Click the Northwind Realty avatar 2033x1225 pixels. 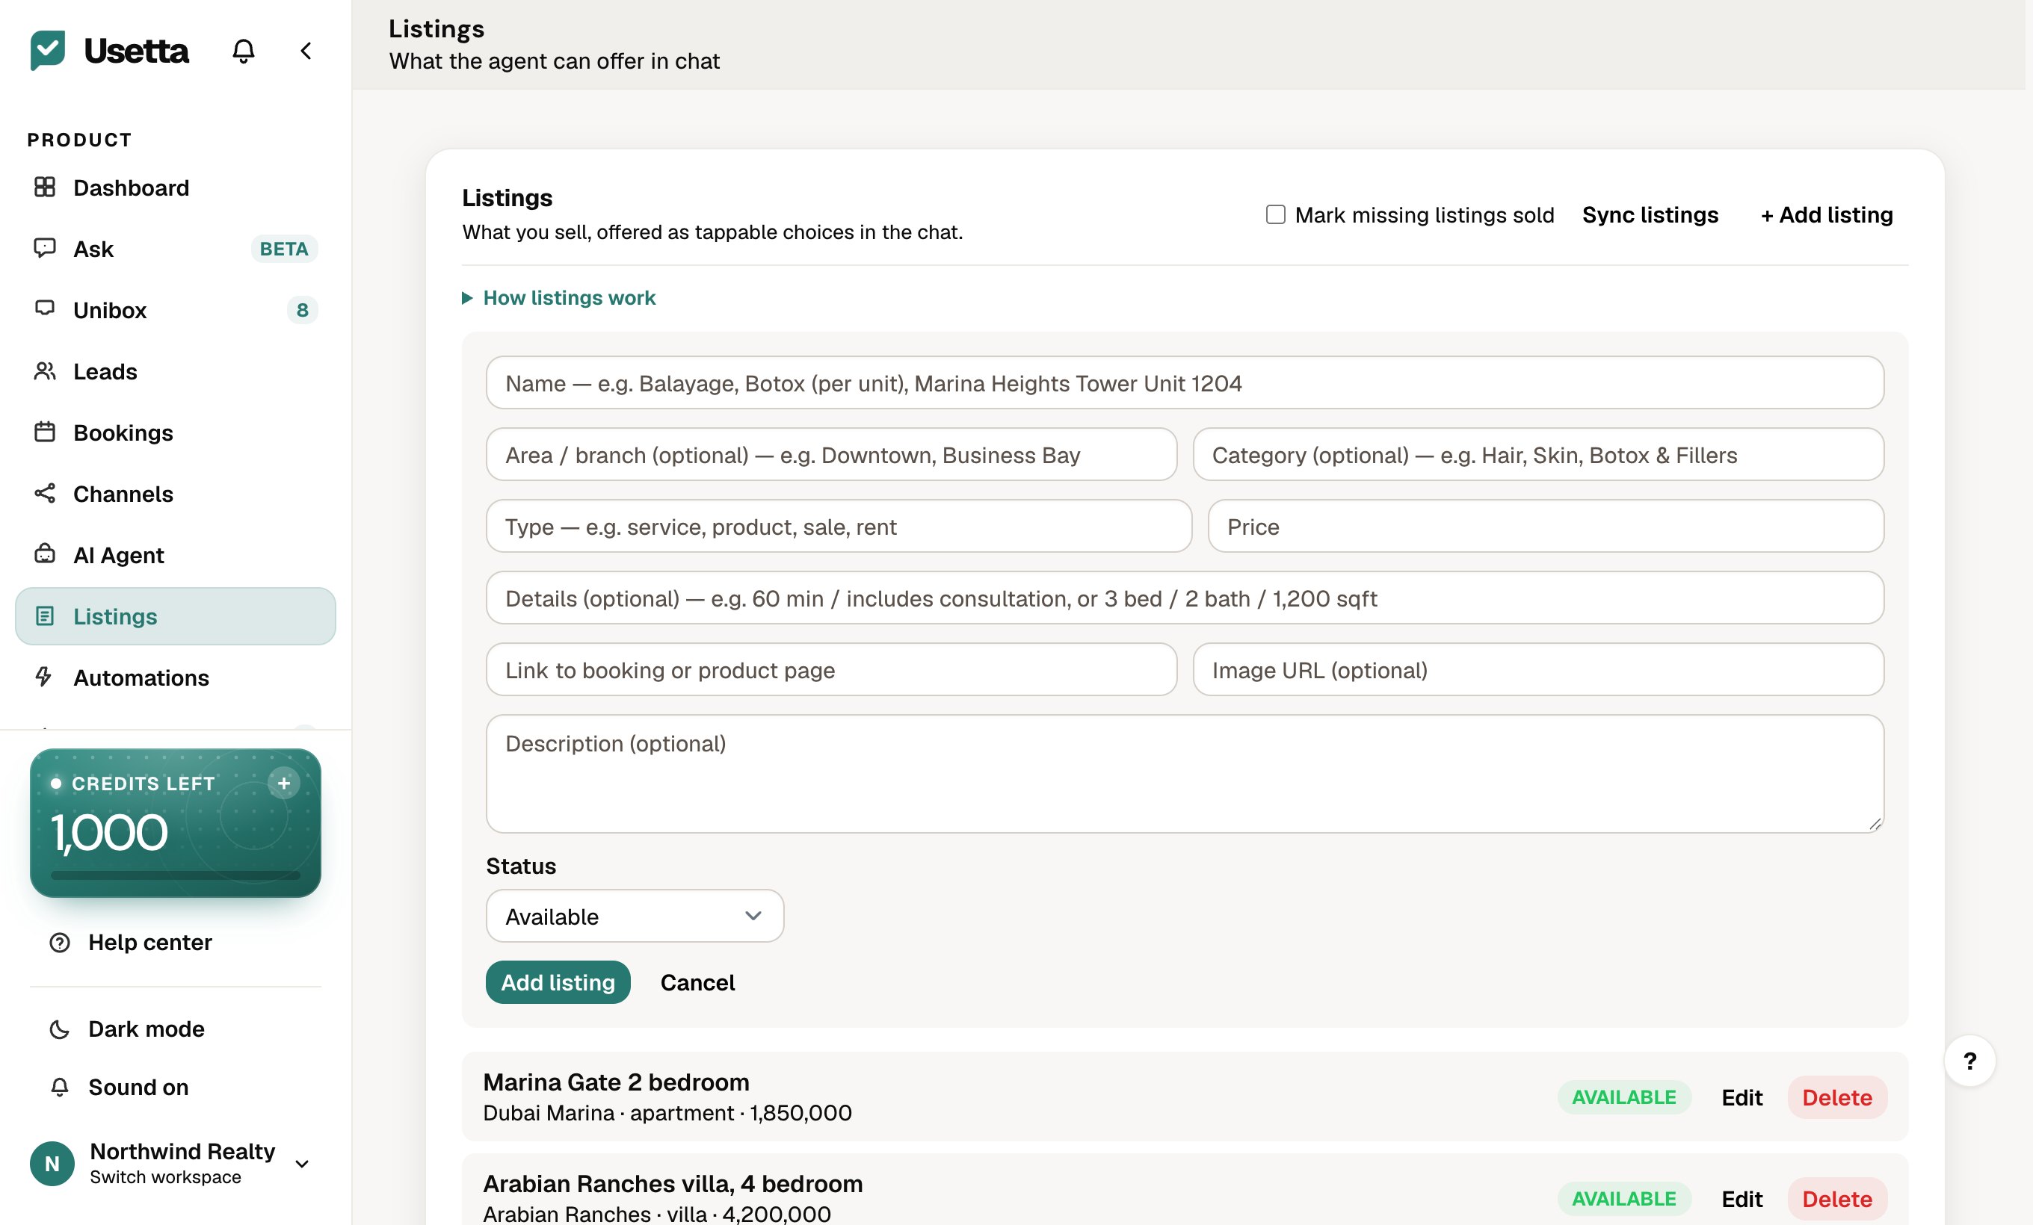(x=52, y=1163)
